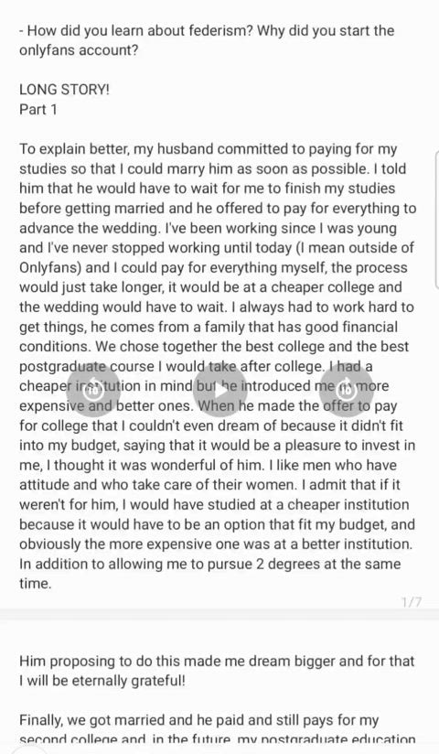Skip forward 10 seconds using the right overlay icon
The image size is (439, 754).
click(347, 391)
